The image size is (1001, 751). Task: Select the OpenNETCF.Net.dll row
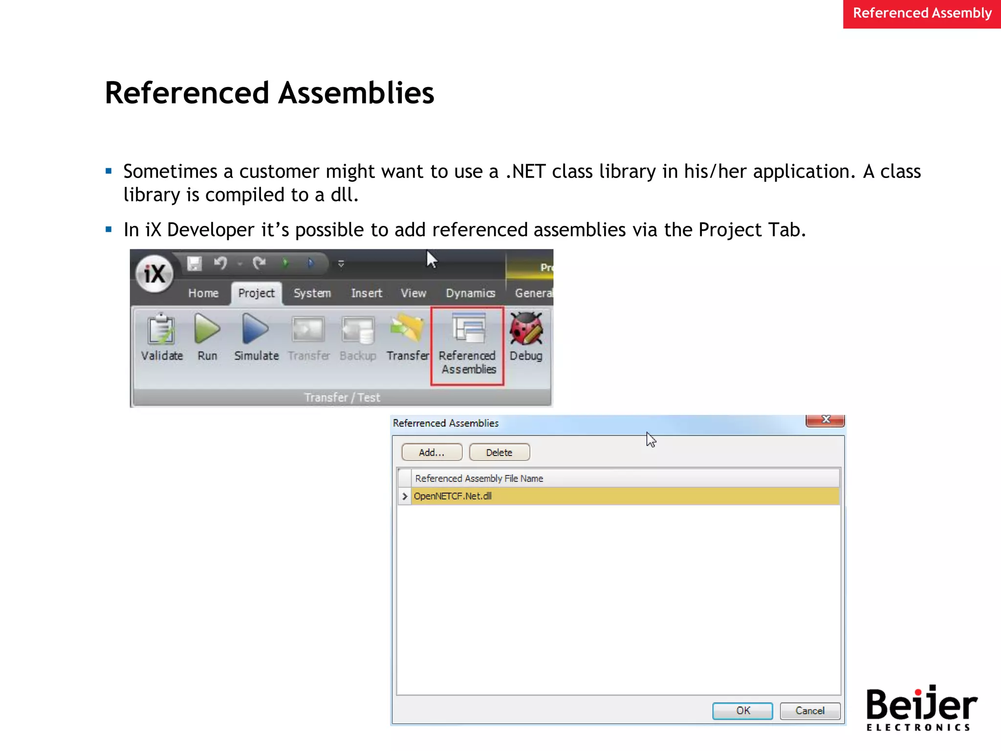[x=626, y=496]
